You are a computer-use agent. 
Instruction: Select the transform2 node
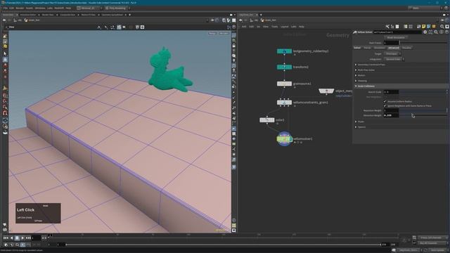click(284, 67)
